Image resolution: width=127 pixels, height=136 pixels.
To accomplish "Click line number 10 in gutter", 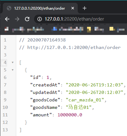I will point(5,107).
